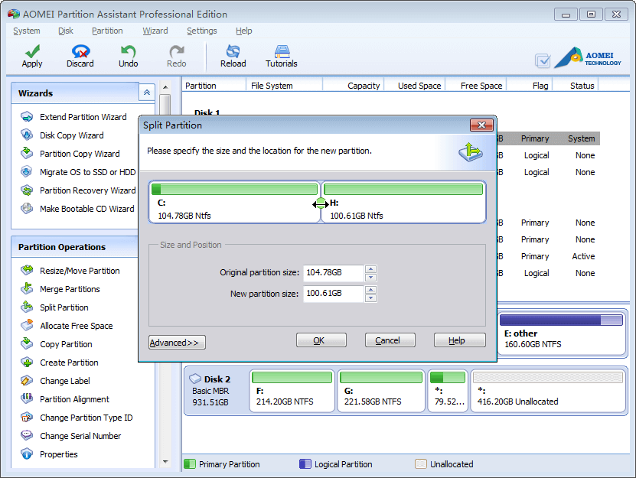Click the Apply toolbar icon
Image resolution: width=636 pixels, height=478 pixels.
click(x=32, y=56)
